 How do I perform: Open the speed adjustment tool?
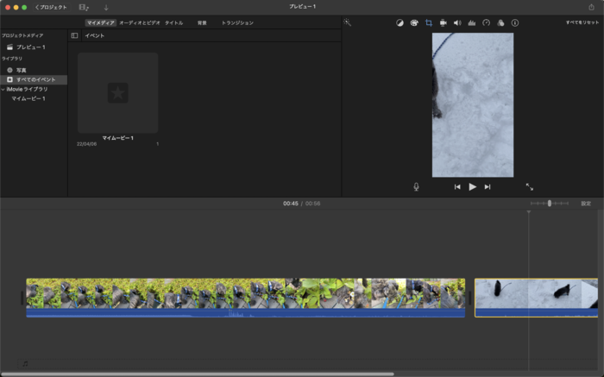486,22
